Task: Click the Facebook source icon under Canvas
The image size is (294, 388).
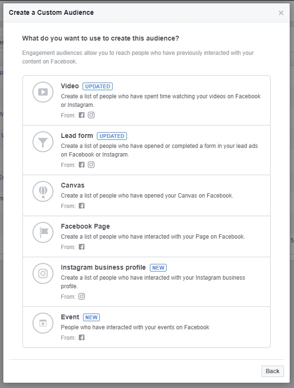Action: click(x=82, y=206)
